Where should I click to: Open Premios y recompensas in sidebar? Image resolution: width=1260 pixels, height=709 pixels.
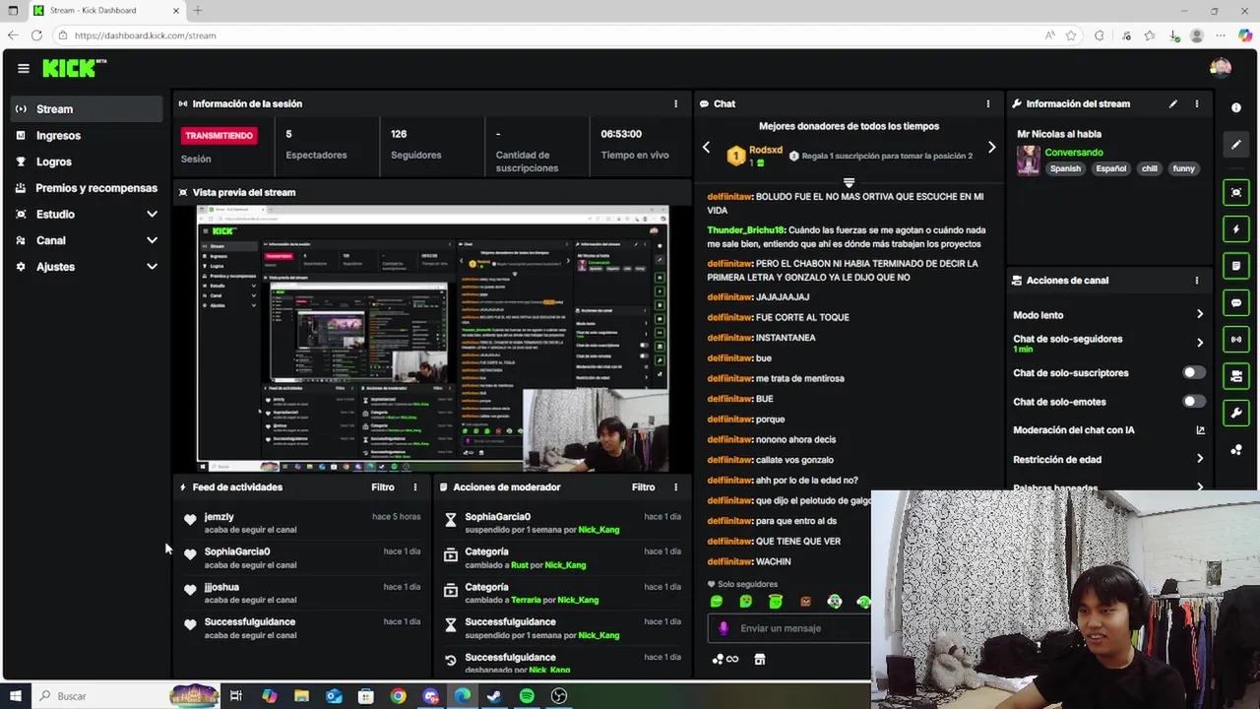(x=87, y=188)
